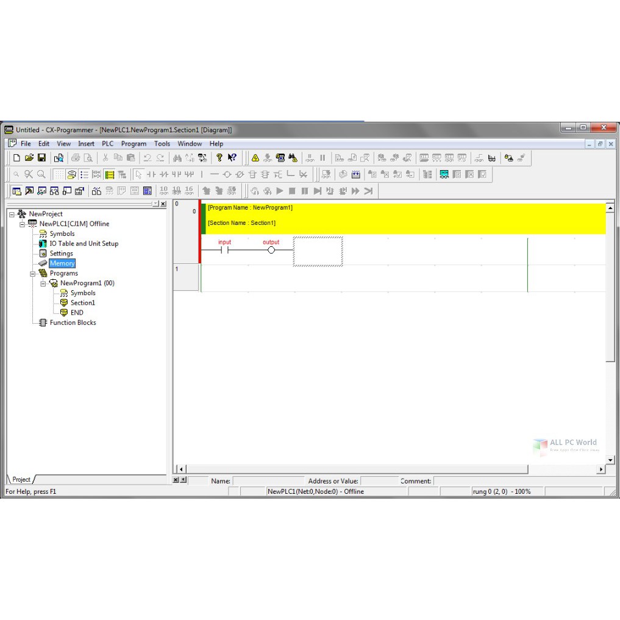Screen dimensions: 620x620
Task: Select the New Vertical line tool
Action: click(x=202, y=174)
